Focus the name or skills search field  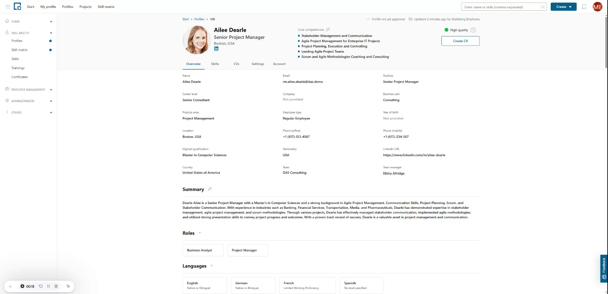(x=502, y=7)
